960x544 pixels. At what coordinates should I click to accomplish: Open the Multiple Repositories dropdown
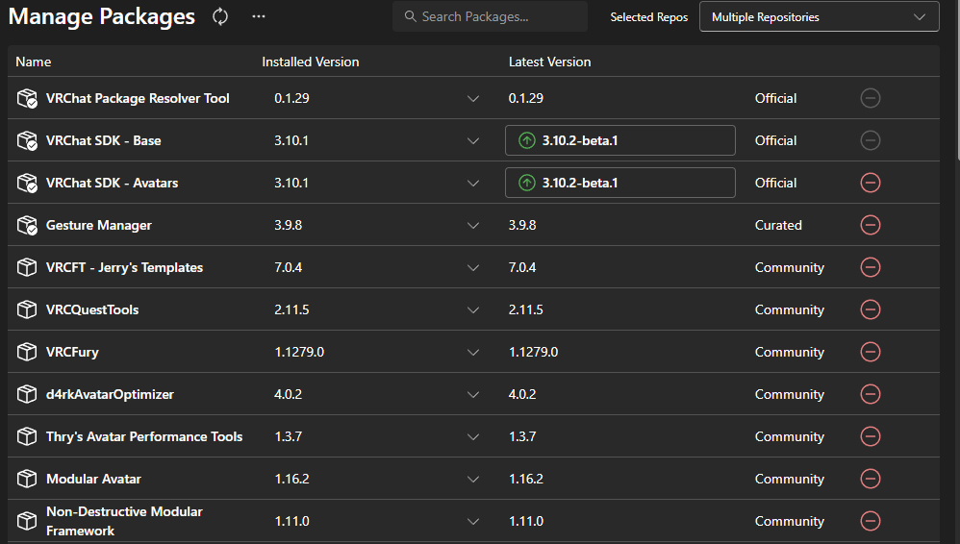820,16
